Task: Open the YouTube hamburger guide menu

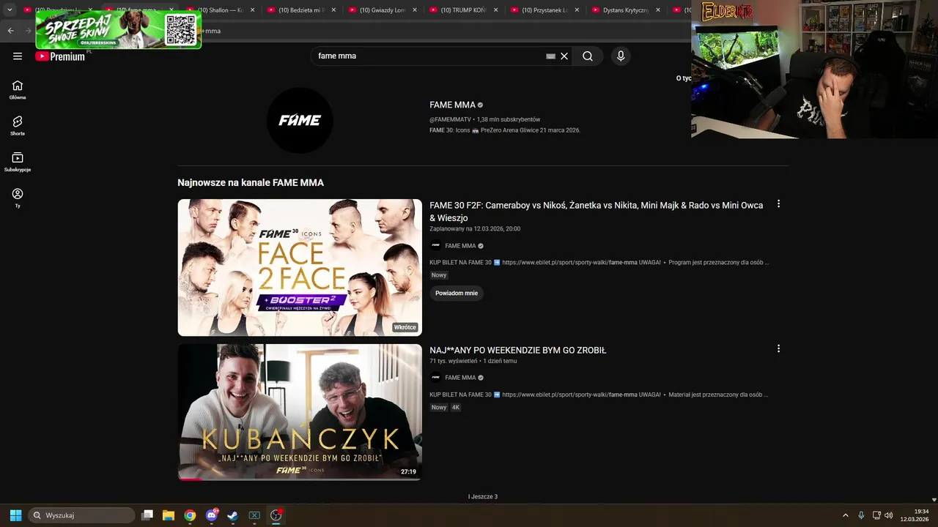Action: click(x=18, y=56)
